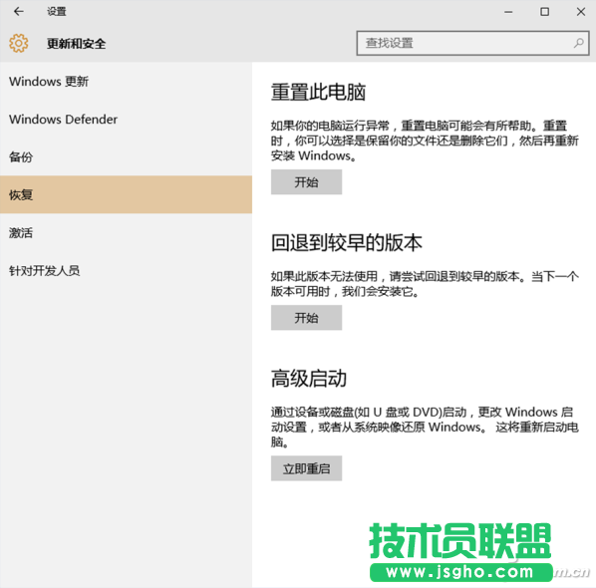Viewport: 596px width, 588px height.
Task: Focus the 查找设置 search field
Action: click(x=472, y=43)
